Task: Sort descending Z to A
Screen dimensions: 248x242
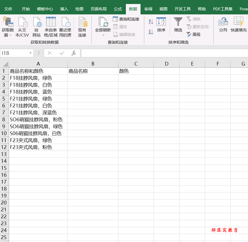Action: 151,32
